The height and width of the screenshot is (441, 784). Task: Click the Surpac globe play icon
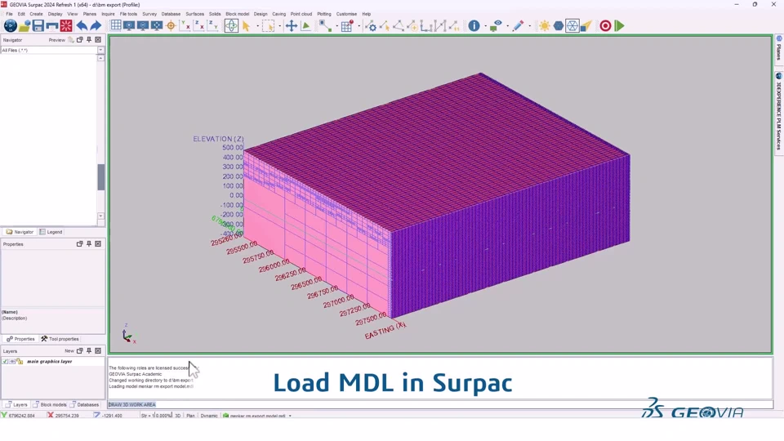coord(10,26)
